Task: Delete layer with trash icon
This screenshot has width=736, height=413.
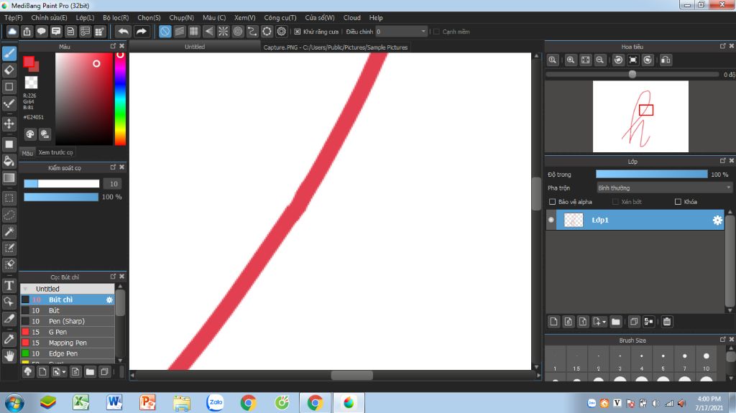Action: click(x=667, y=322)
